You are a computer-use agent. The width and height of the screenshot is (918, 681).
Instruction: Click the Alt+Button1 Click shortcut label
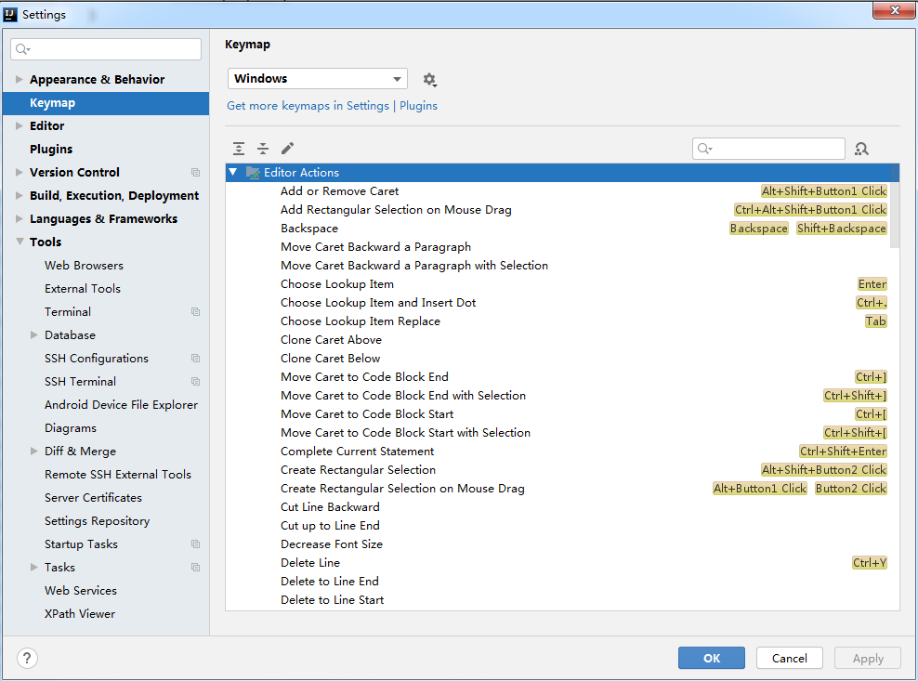[x=760, y=489]
